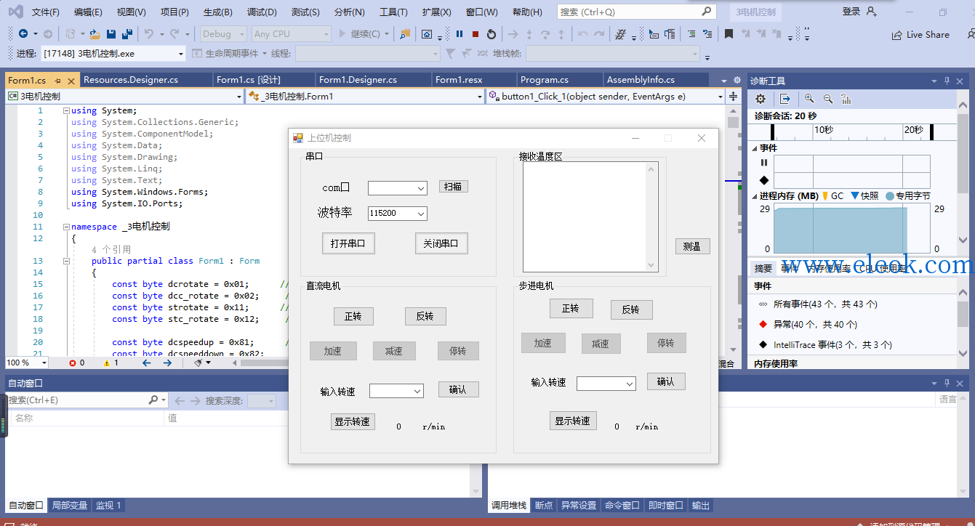Click the reset view chart icon

846,99
